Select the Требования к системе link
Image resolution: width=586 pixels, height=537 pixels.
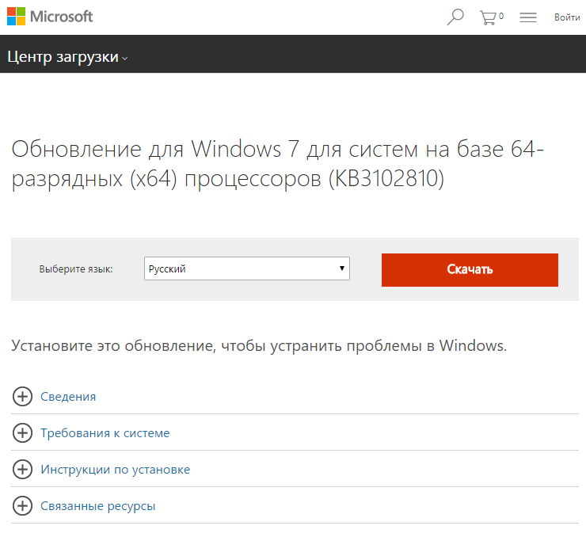coord(105,433)
